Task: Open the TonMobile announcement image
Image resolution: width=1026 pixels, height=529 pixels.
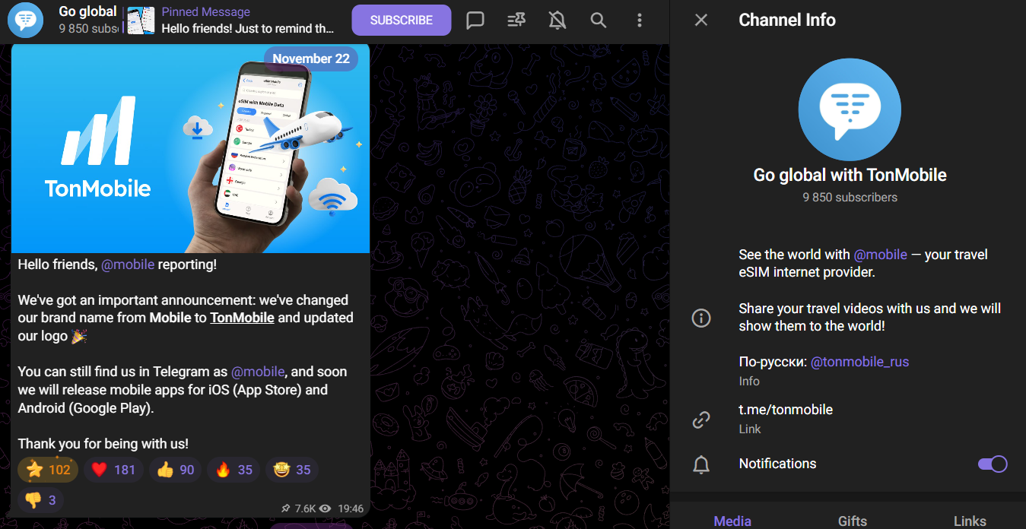Action: pyautogui.click(x=190, y=148)
